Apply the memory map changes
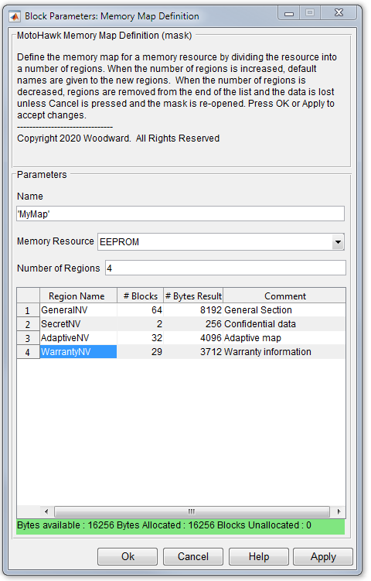Screen dimensions: 371x581 [x=323, y=556]
